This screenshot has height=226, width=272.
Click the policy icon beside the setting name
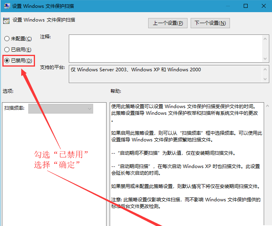6,20
